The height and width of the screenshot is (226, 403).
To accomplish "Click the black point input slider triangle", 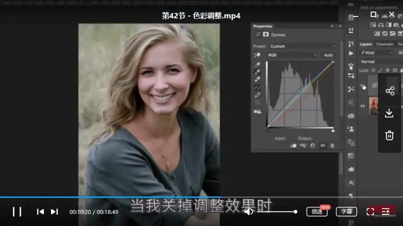I will 268,130.
